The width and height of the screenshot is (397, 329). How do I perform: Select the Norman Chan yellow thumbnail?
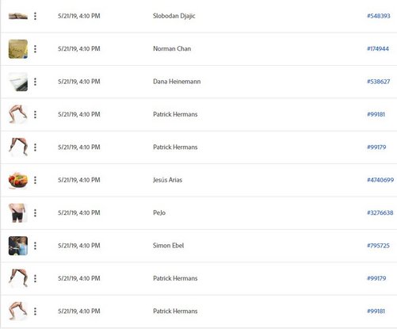tap(18, 49)
